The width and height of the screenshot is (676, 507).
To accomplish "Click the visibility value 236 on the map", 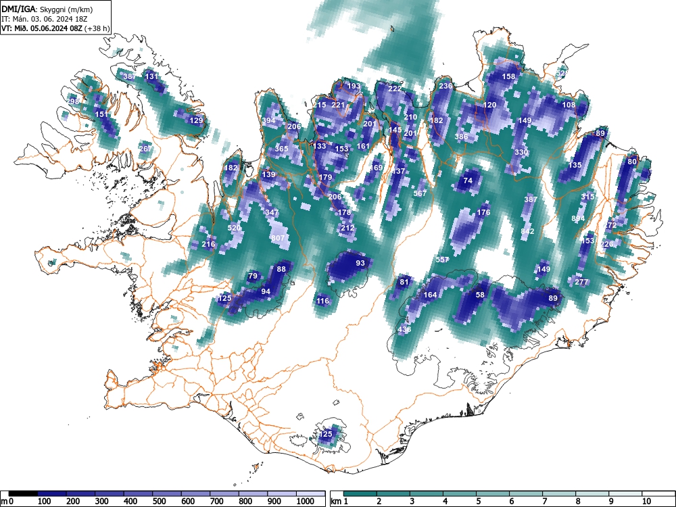I will (x=445, y=86).
